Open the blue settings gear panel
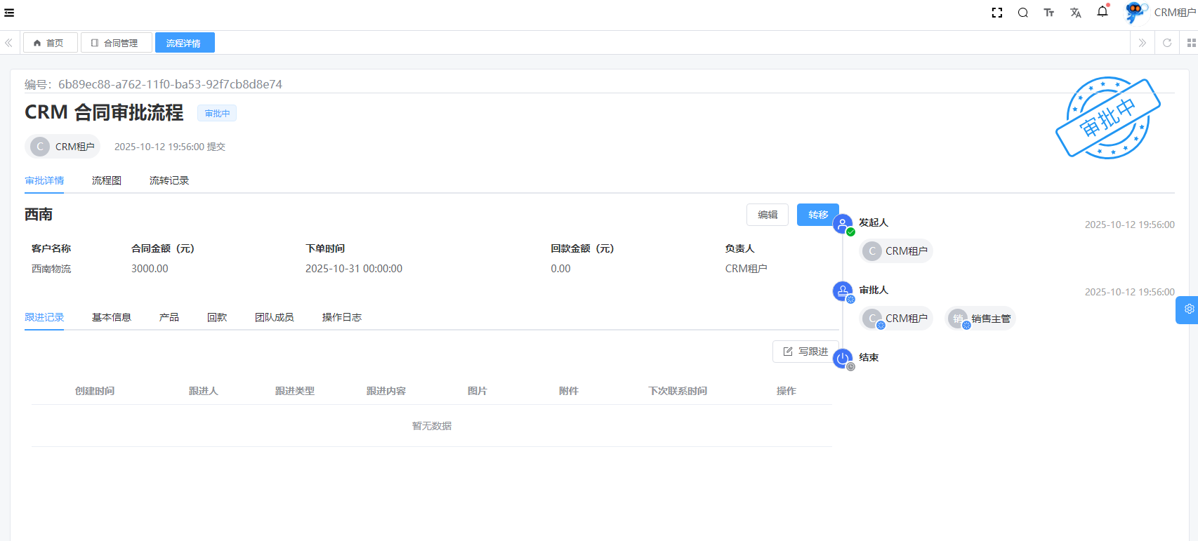The width and height of the screenshot is (1198, 541). click(1188, 309)
